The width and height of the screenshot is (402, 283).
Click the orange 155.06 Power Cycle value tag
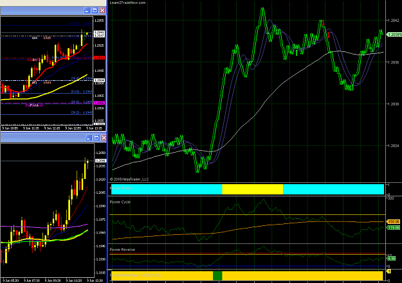pos(394,221)
